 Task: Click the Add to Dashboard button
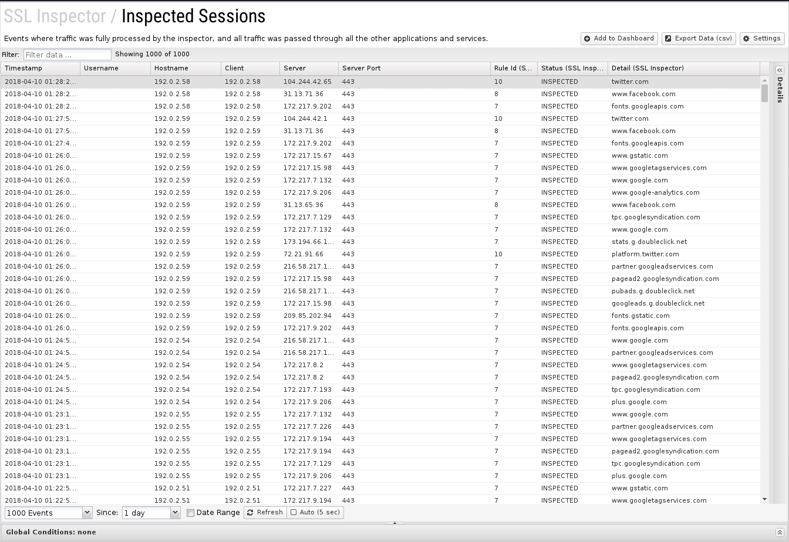click(x=619, y=38)
